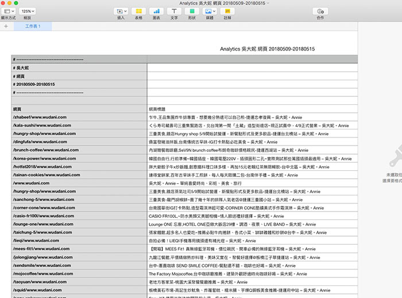Select title cell starting '【開箱】MEES Fit1'

point(252,249)
